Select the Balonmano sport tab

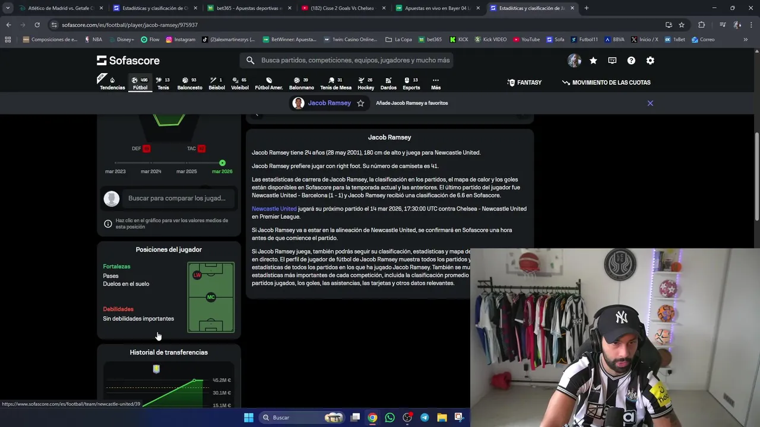302,83
